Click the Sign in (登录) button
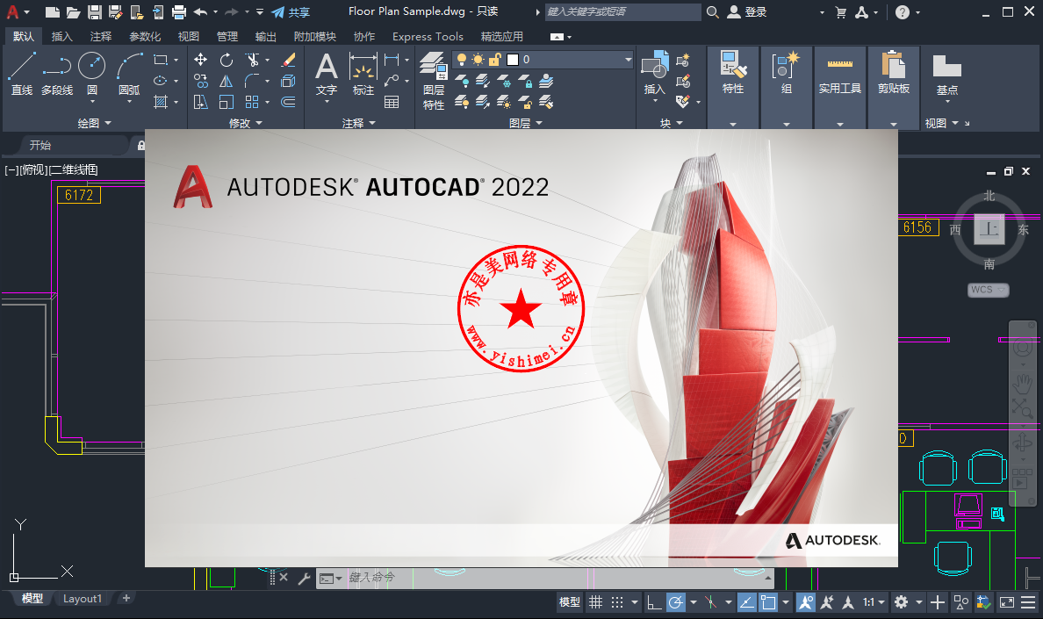1043x619 pixels. click(x=747, y=12)
